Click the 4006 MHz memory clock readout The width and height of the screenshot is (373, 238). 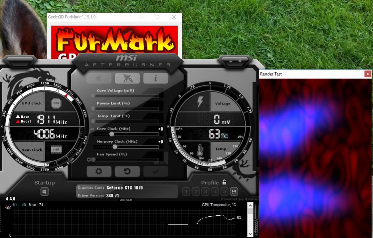50,134
